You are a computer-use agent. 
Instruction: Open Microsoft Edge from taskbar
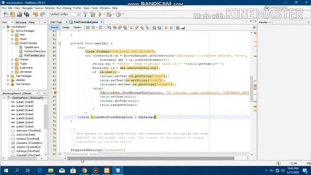pos(40,171)
